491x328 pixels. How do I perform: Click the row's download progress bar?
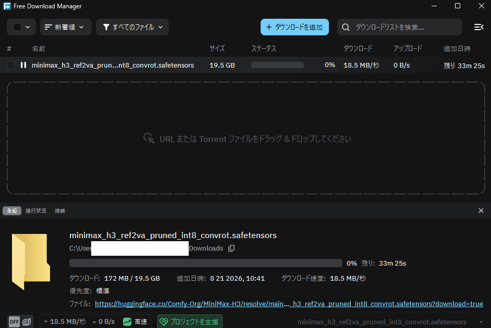coord(277,65)
